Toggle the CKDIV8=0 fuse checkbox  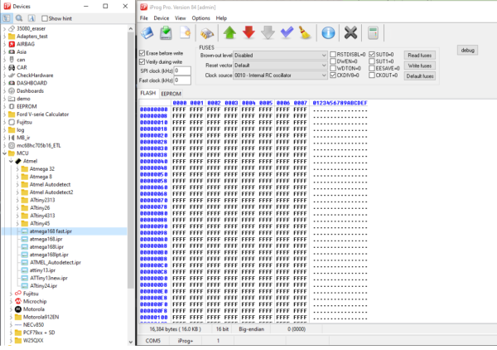tap(333, 75)
